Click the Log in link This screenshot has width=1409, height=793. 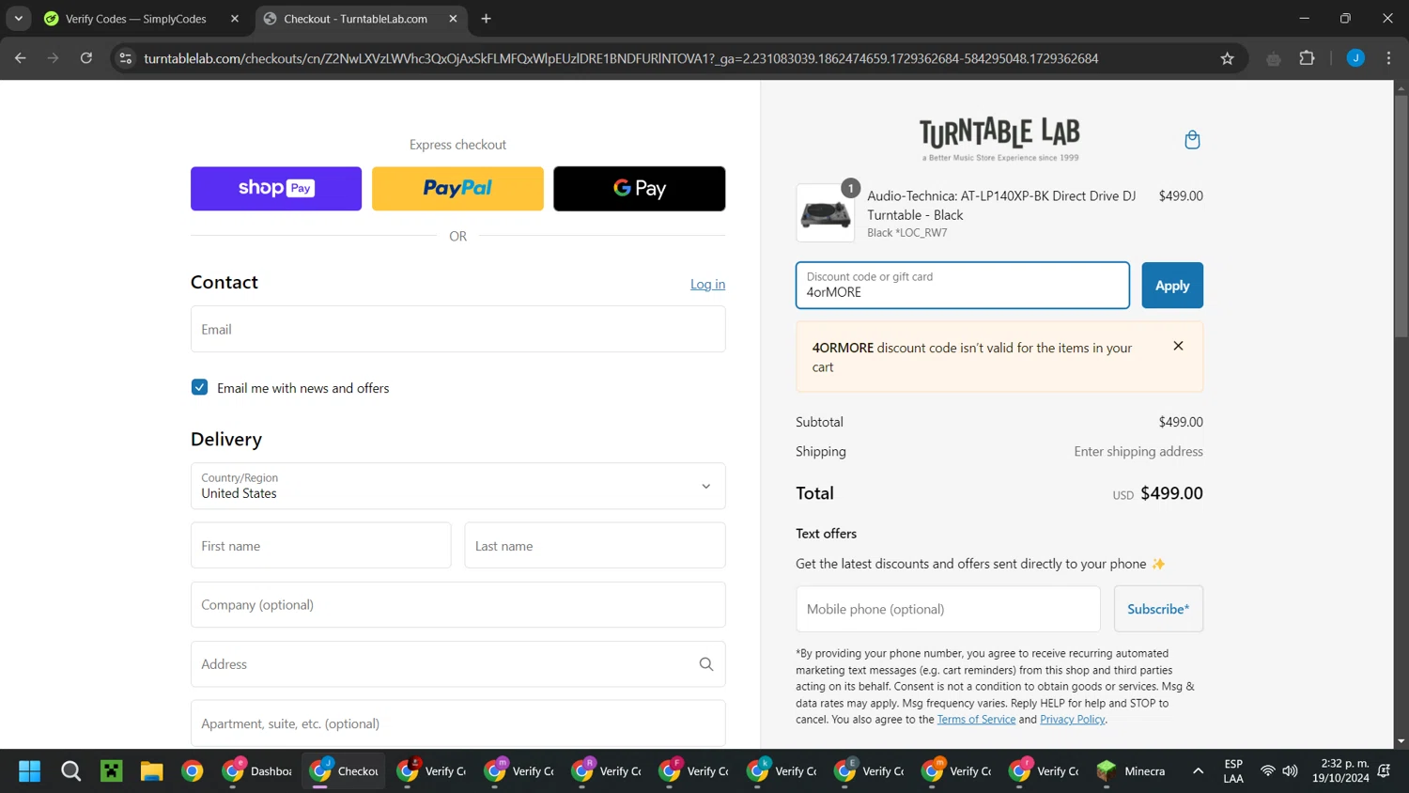point(707,284)
